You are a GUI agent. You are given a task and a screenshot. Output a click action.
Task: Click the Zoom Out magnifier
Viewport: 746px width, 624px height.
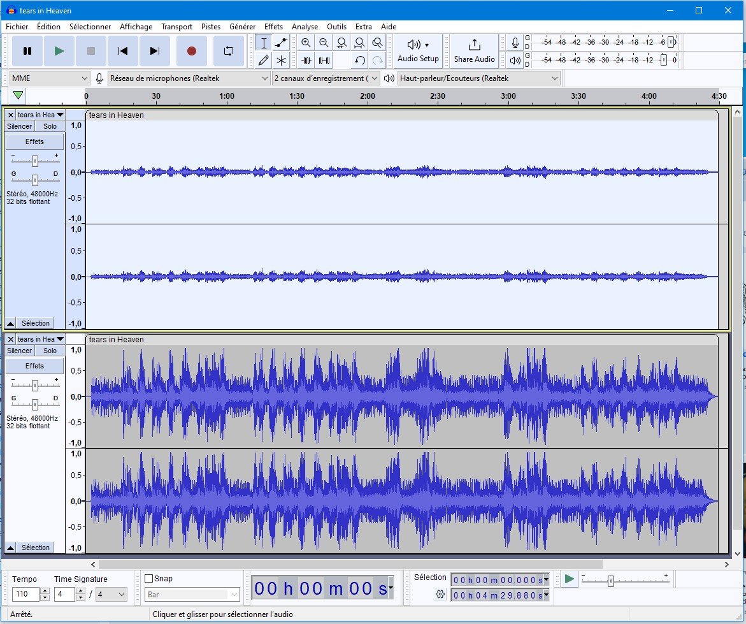(324, 43)
